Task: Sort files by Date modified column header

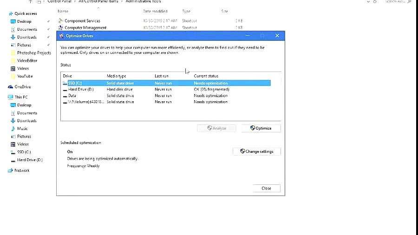Action: pyautogui.click(x=155, y=11)
